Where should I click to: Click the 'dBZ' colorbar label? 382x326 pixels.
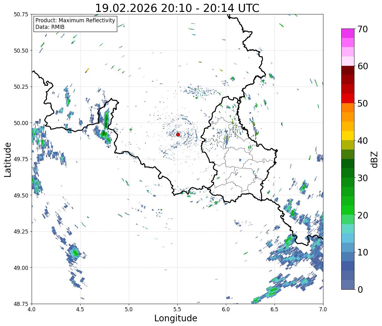[x=374, y=159]
